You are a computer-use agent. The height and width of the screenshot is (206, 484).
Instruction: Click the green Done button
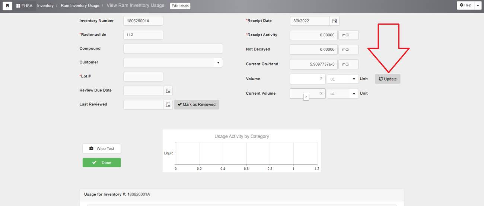click(102, 163)
